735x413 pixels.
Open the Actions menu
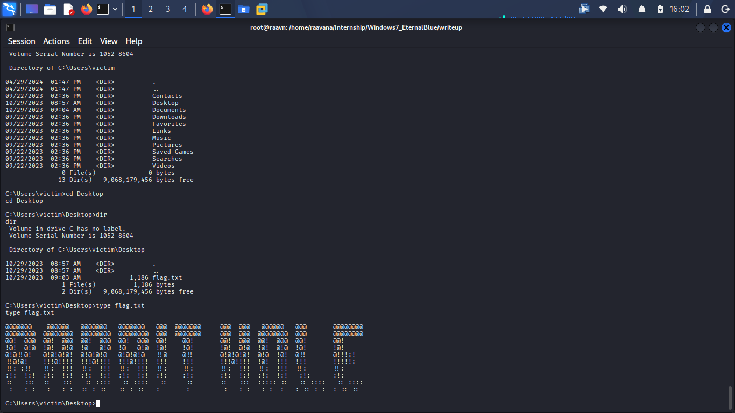point(56,41)
